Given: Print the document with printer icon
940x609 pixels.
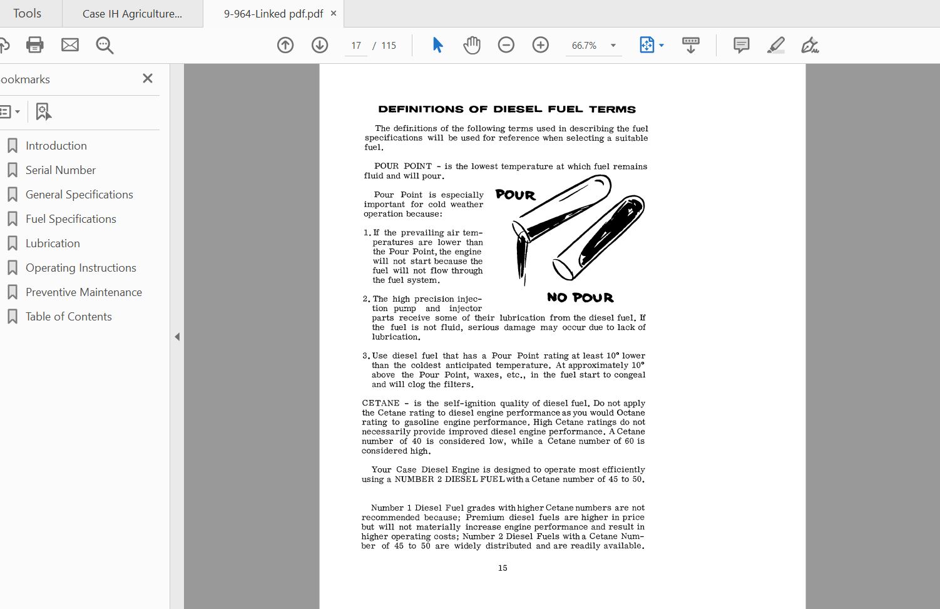Looking at the screenshot, I should pos(35,45).
